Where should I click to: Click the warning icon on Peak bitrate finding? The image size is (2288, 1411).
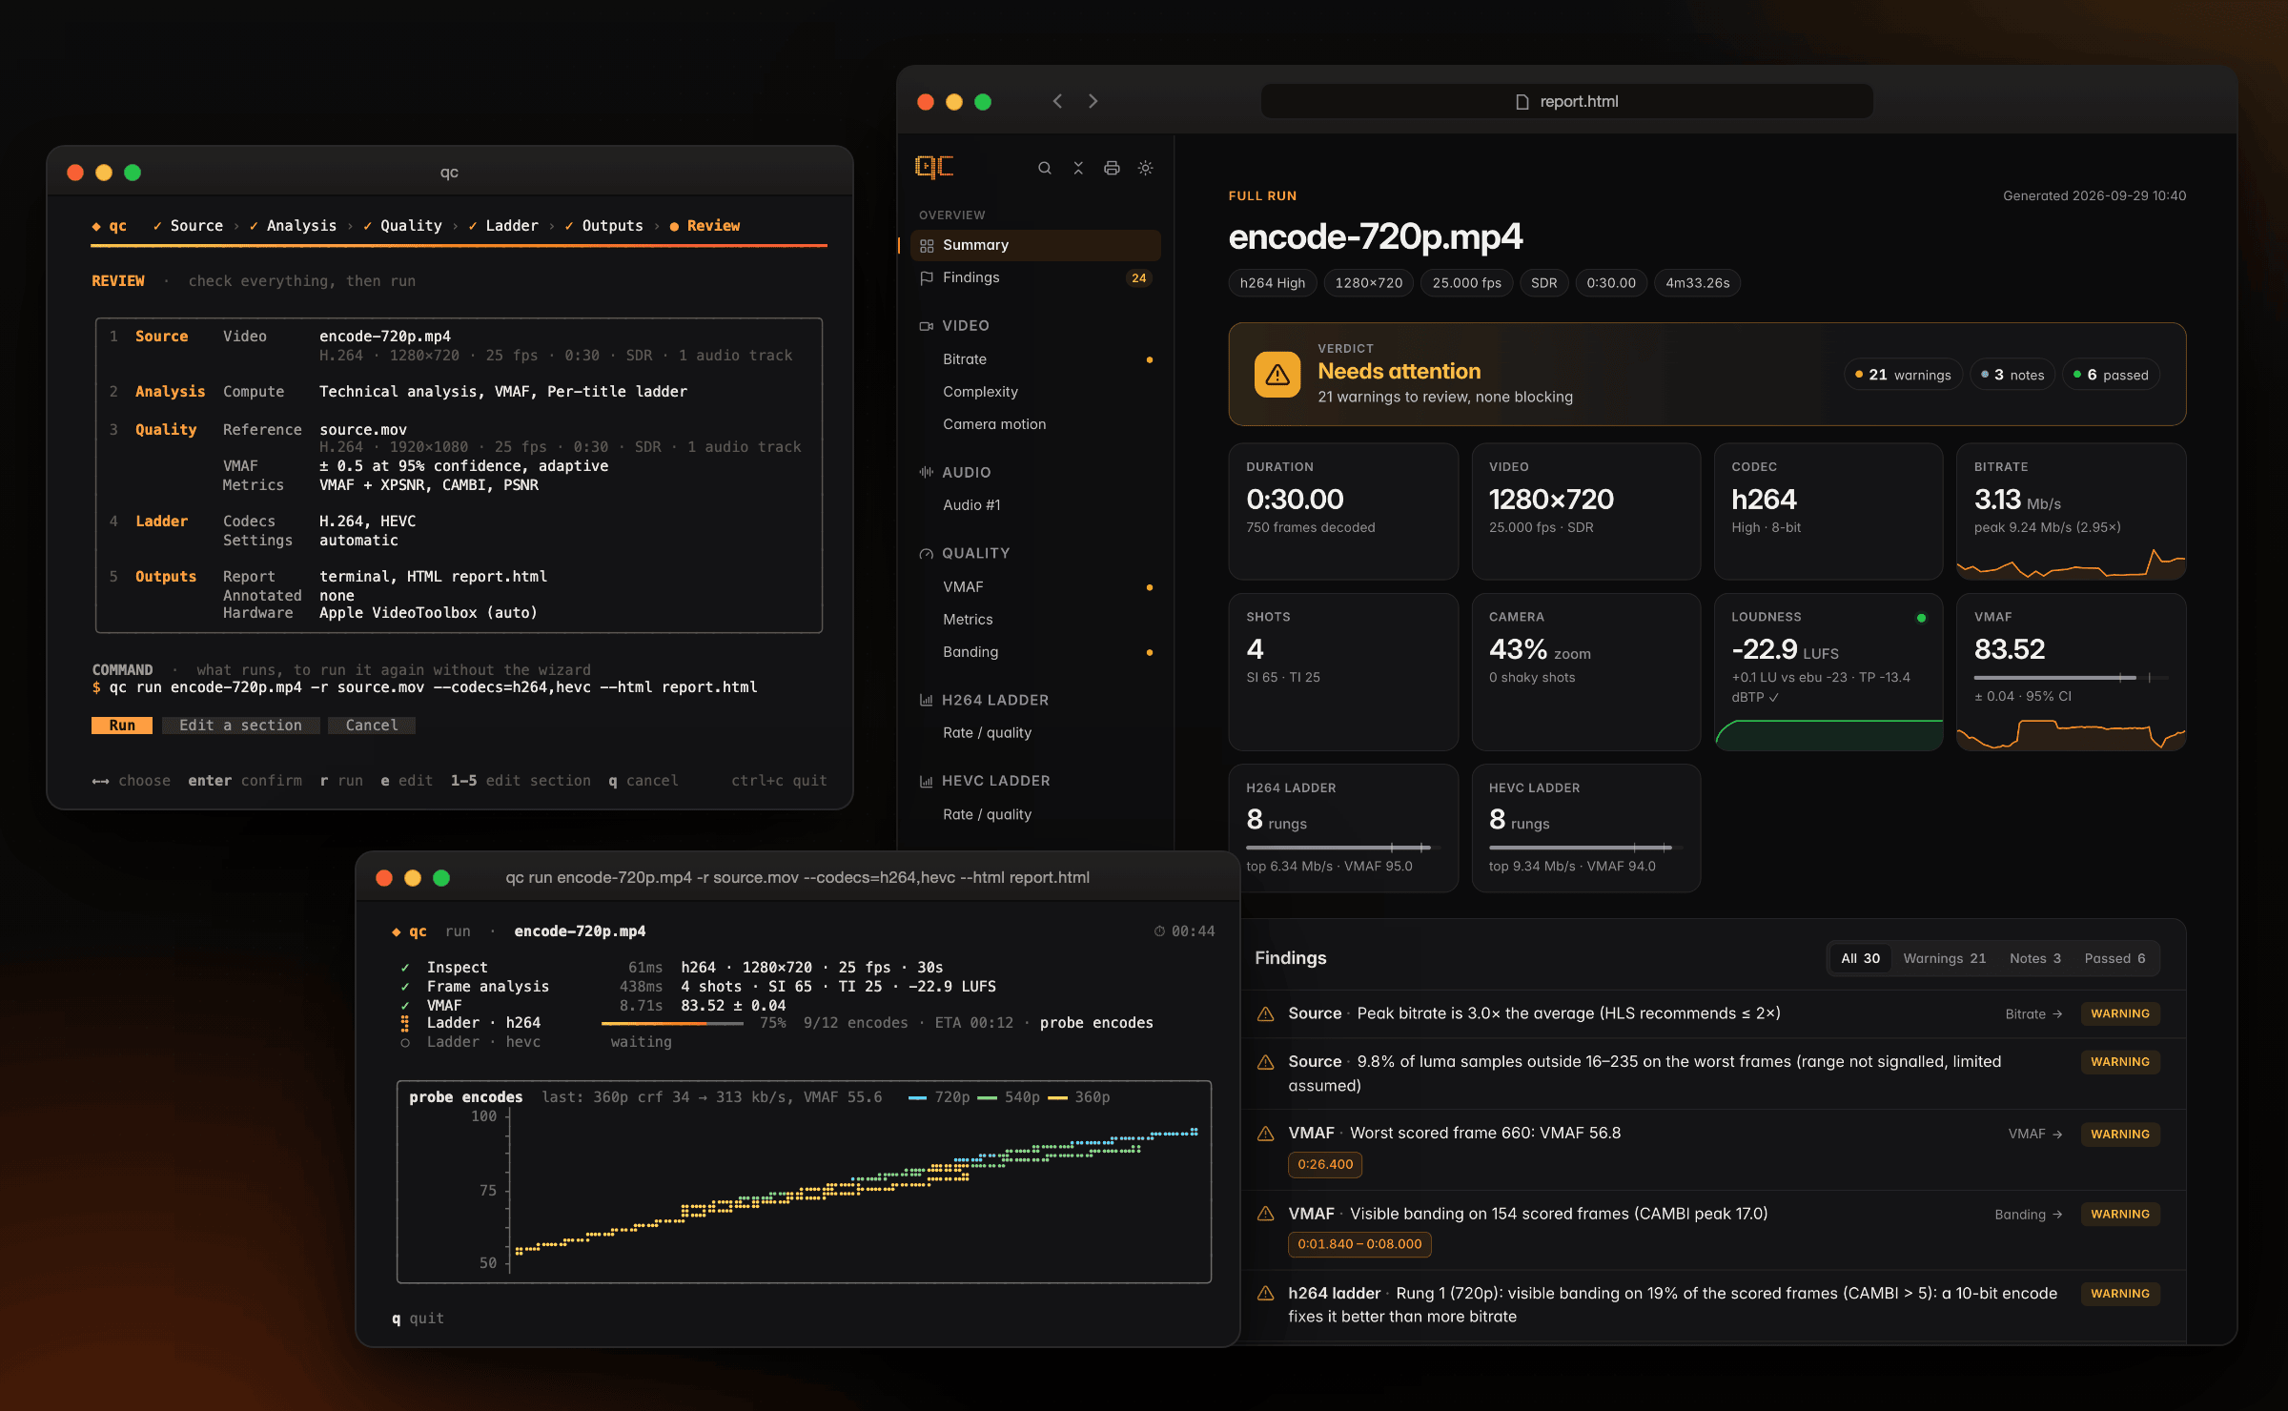pos(1266,1013)
